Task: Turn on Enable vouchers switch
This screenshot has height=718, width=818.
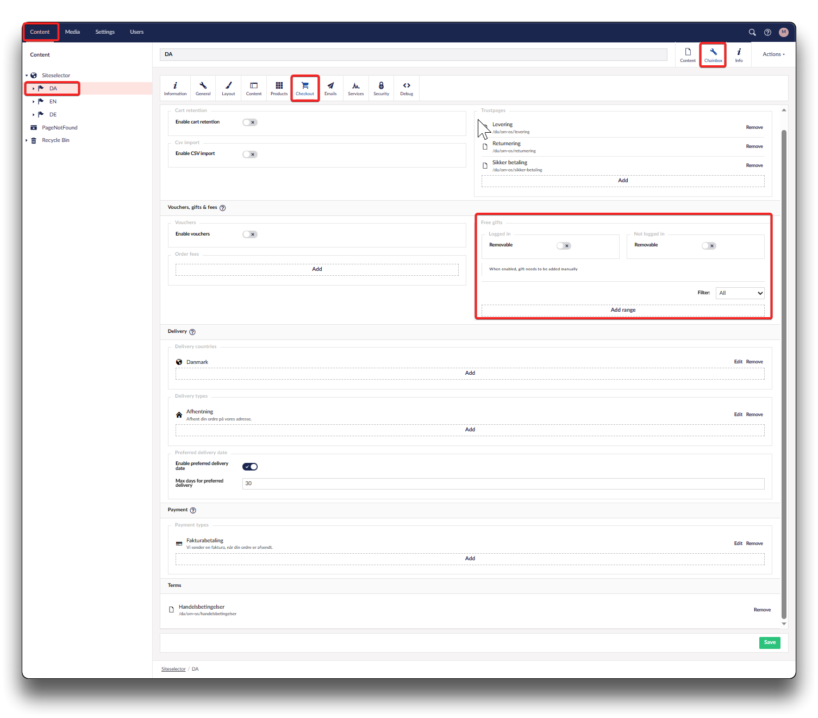Action: [250, 234]
